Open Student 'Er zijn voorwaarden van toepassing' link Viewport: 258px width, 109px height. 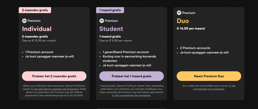tap(132, 95)
